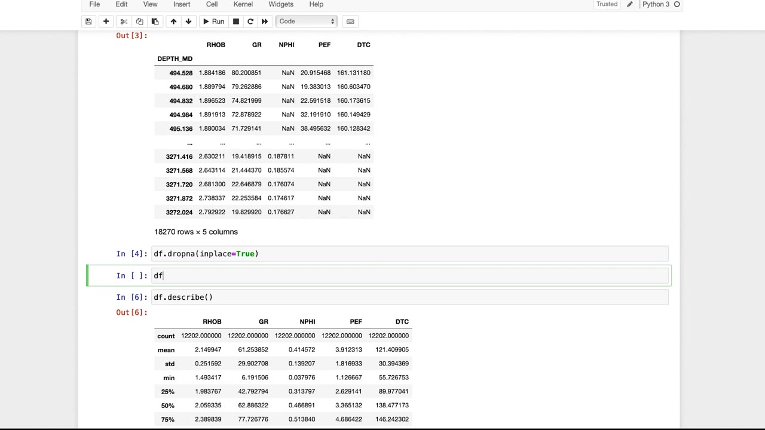Open the cell type Code dropdown
The width and height of the screenshot is (765, 430).
tap(306, 21)
